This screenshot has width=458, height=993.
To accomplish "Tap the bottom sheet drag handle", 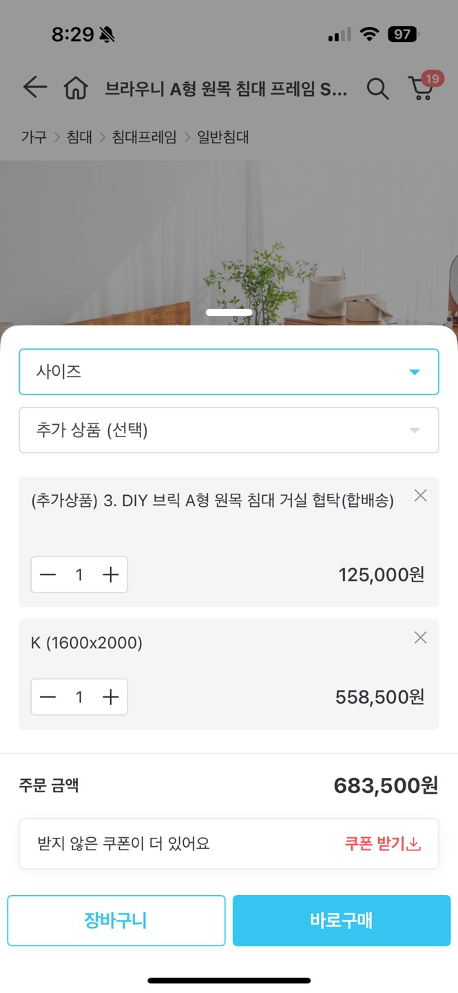I will click(229, 312).
